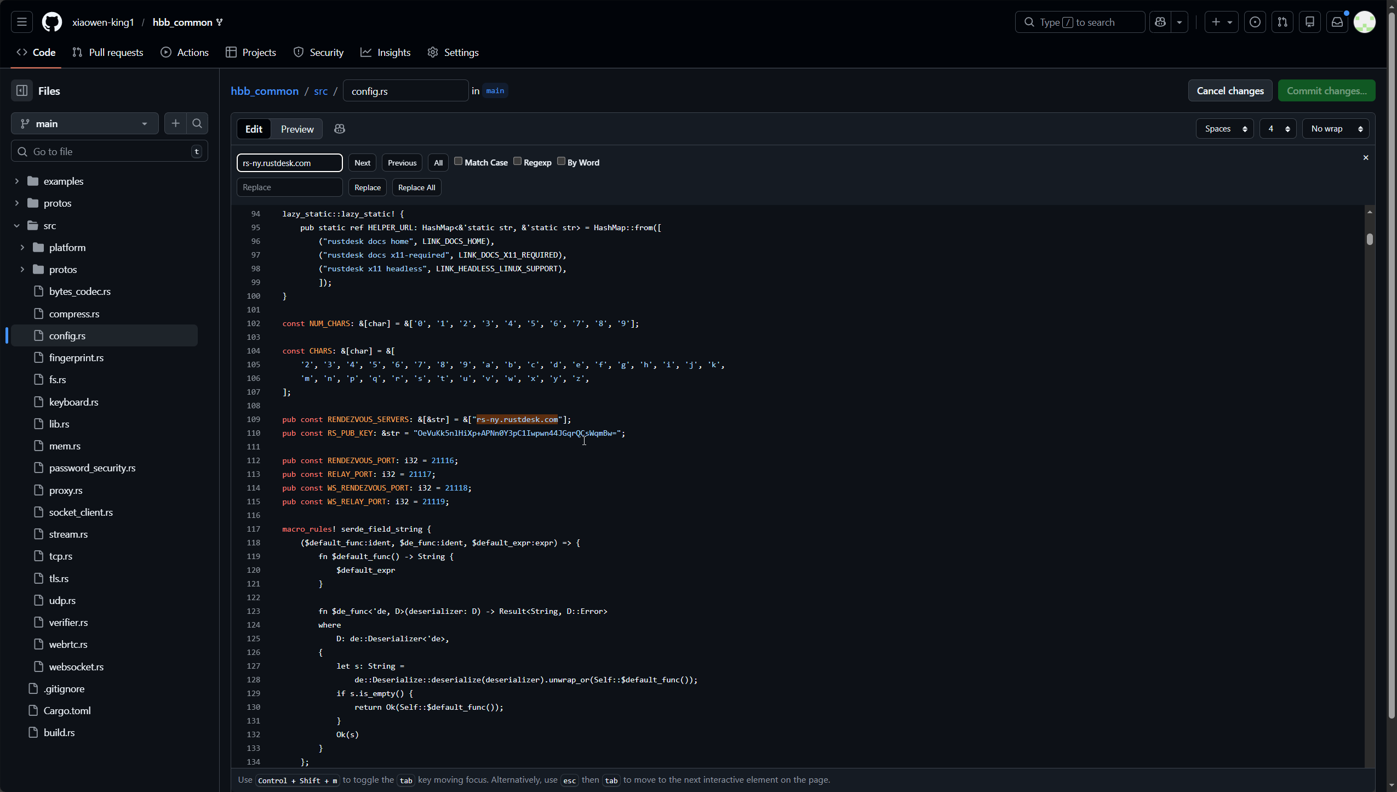The height and width of the screenshot is (792, 1397).
Task: Open the No wrap dropdown
Action: tap(1336, 129)
